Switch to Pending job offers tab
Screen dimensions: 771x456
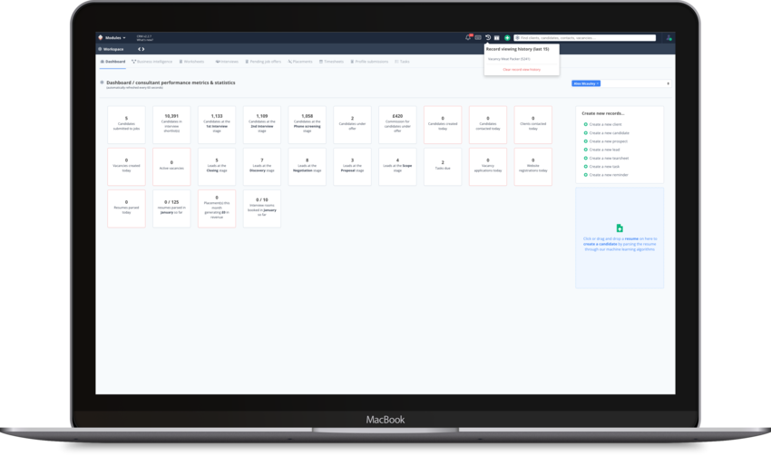click(263, 62)
